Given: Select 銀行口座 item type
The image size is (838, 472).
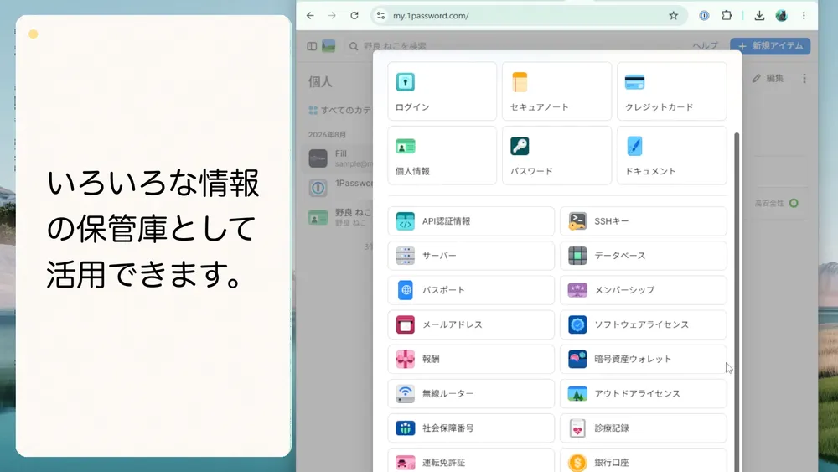Looking at the screenshot, I should coord(644,461).
